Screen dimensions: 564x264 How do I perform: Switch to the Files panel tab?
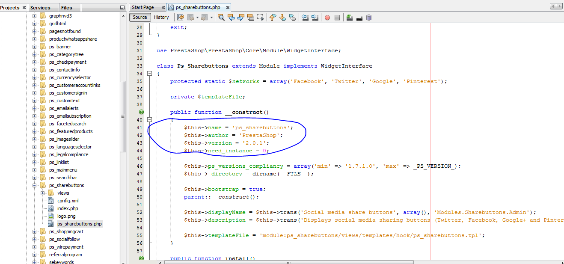66,7
